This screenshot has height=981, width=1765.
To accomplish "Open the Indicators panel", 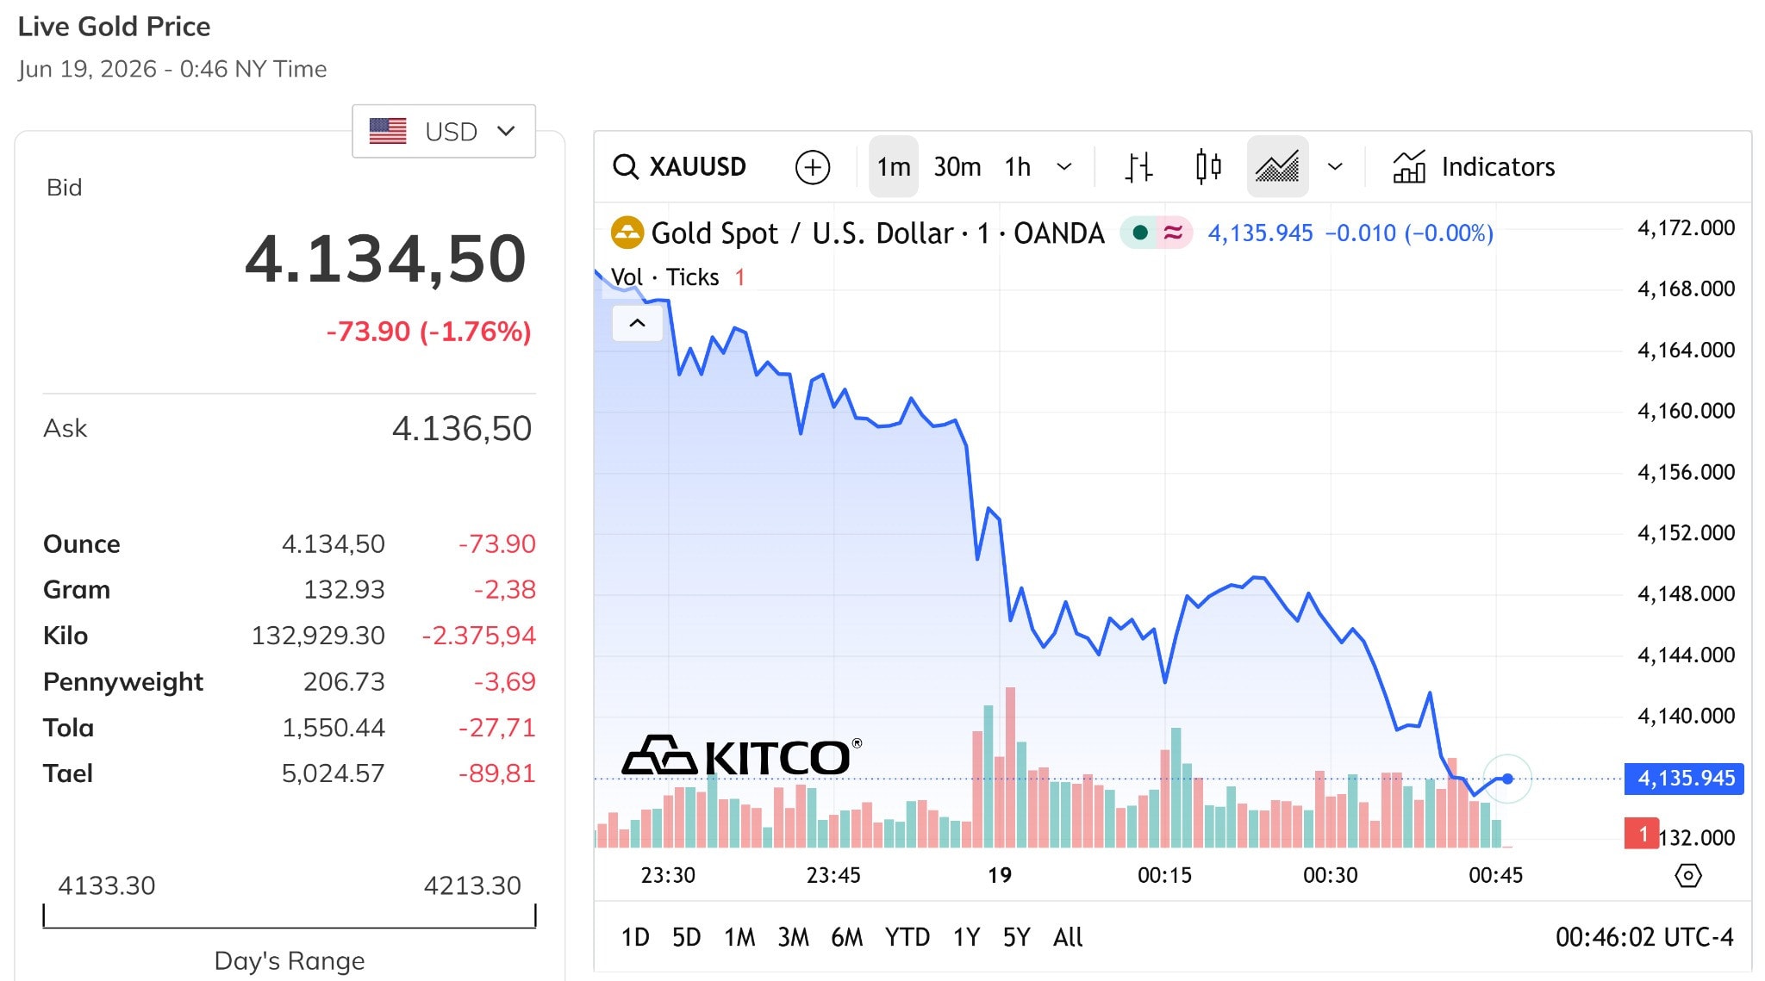I will pyautogui.click(x=1474, y=166).
